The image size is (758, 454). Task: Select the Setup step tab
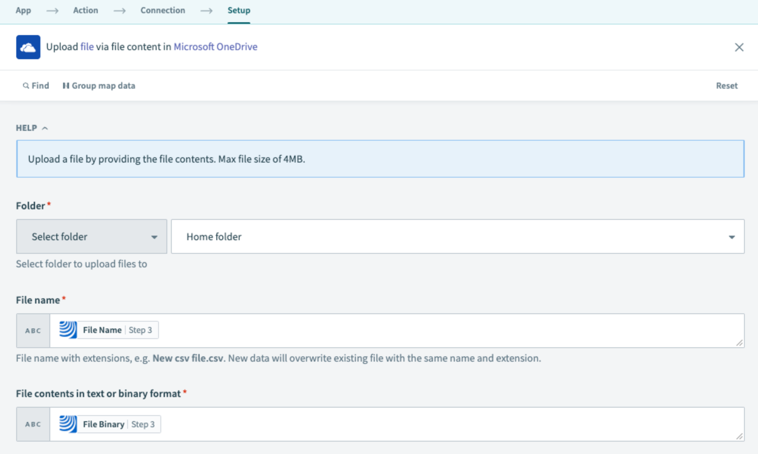[239, 11]
